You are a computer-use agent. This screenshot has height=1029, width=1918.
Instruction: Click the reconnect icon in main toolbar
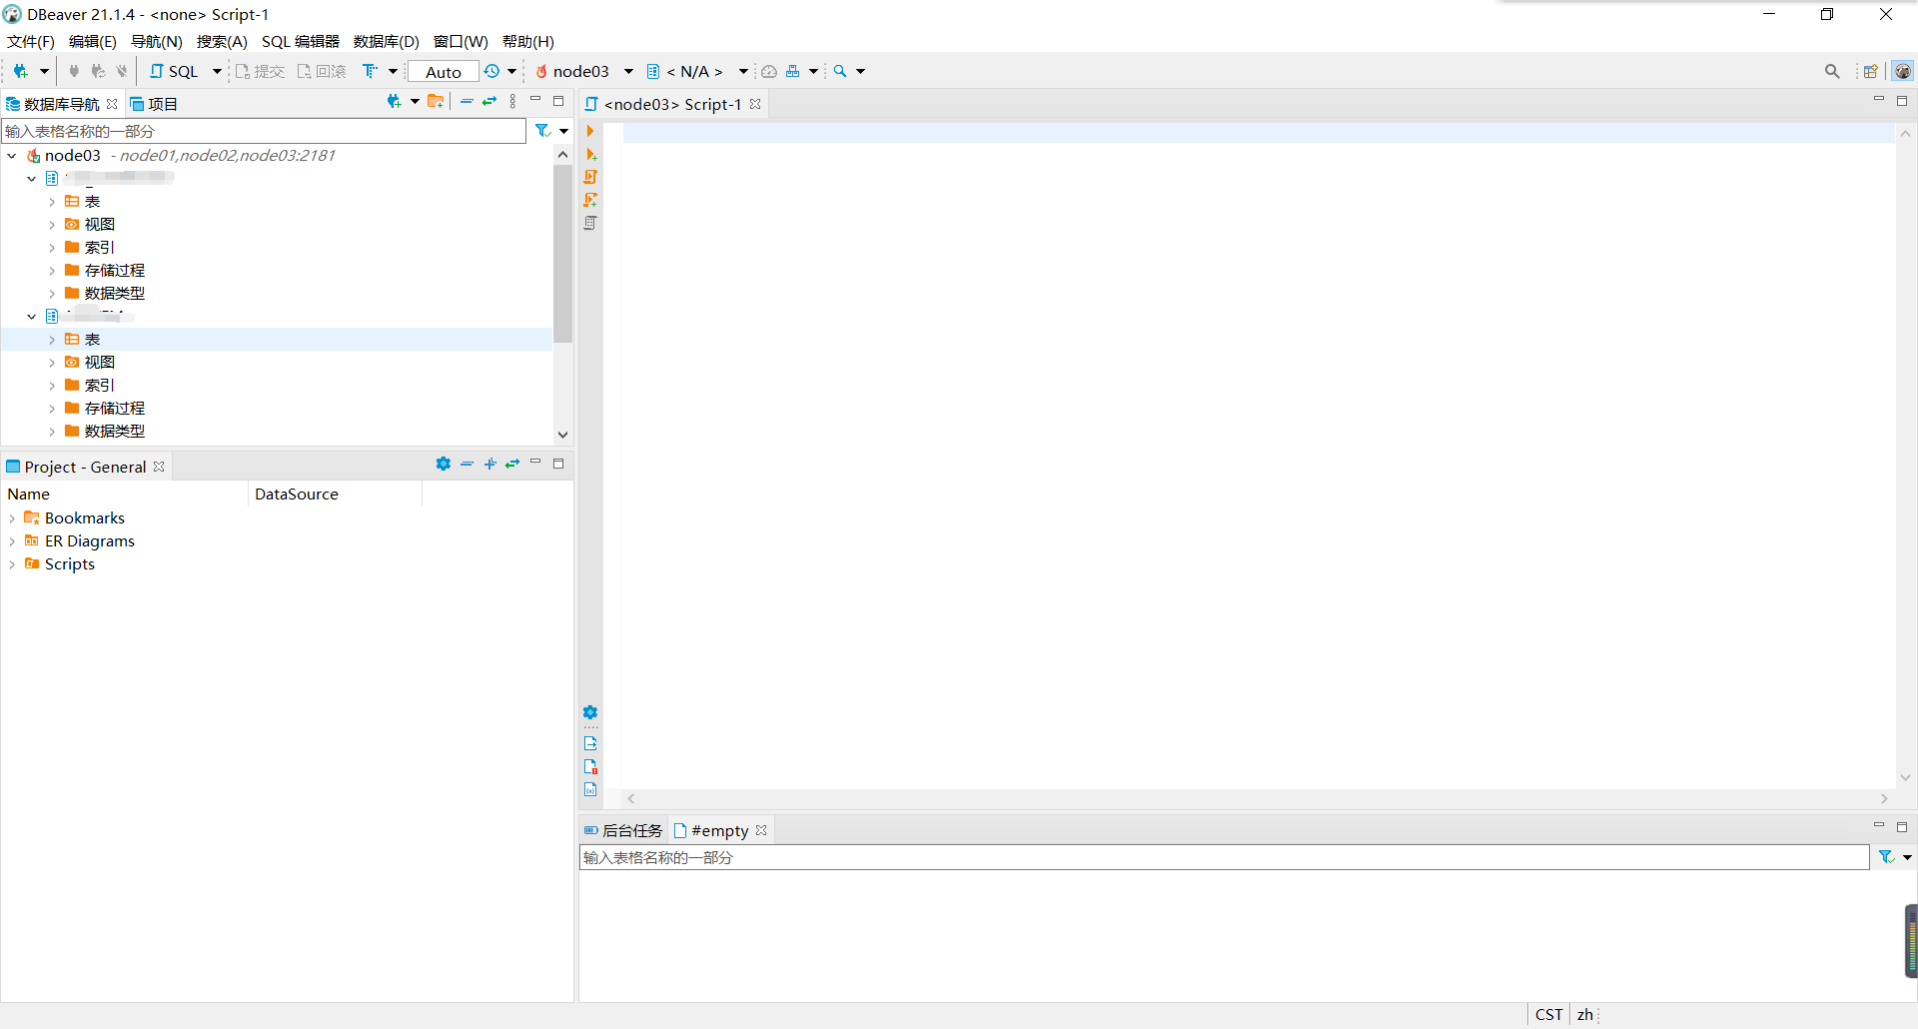point(98,71)
